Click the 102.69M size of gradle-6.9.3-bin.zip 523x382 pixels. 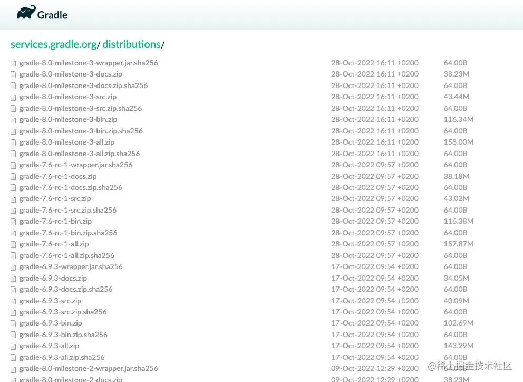459,323
